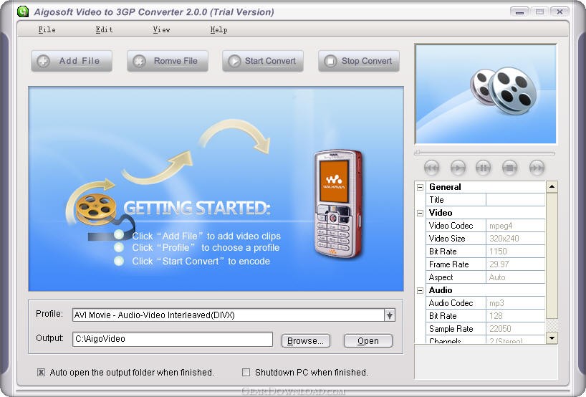Close the converter window

click(x=559, y=12)
